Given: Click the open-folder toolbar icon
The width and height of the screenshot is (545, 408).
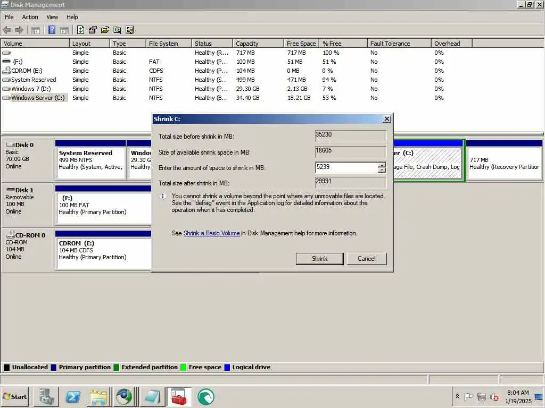Looking at the screenshot, I should (105, 30).
